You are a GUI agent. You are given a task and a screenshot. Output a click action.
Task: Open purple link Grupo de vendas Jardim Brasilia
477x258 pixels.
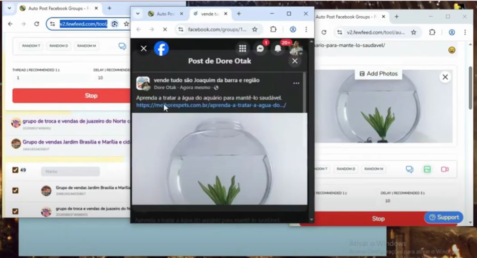76,142
